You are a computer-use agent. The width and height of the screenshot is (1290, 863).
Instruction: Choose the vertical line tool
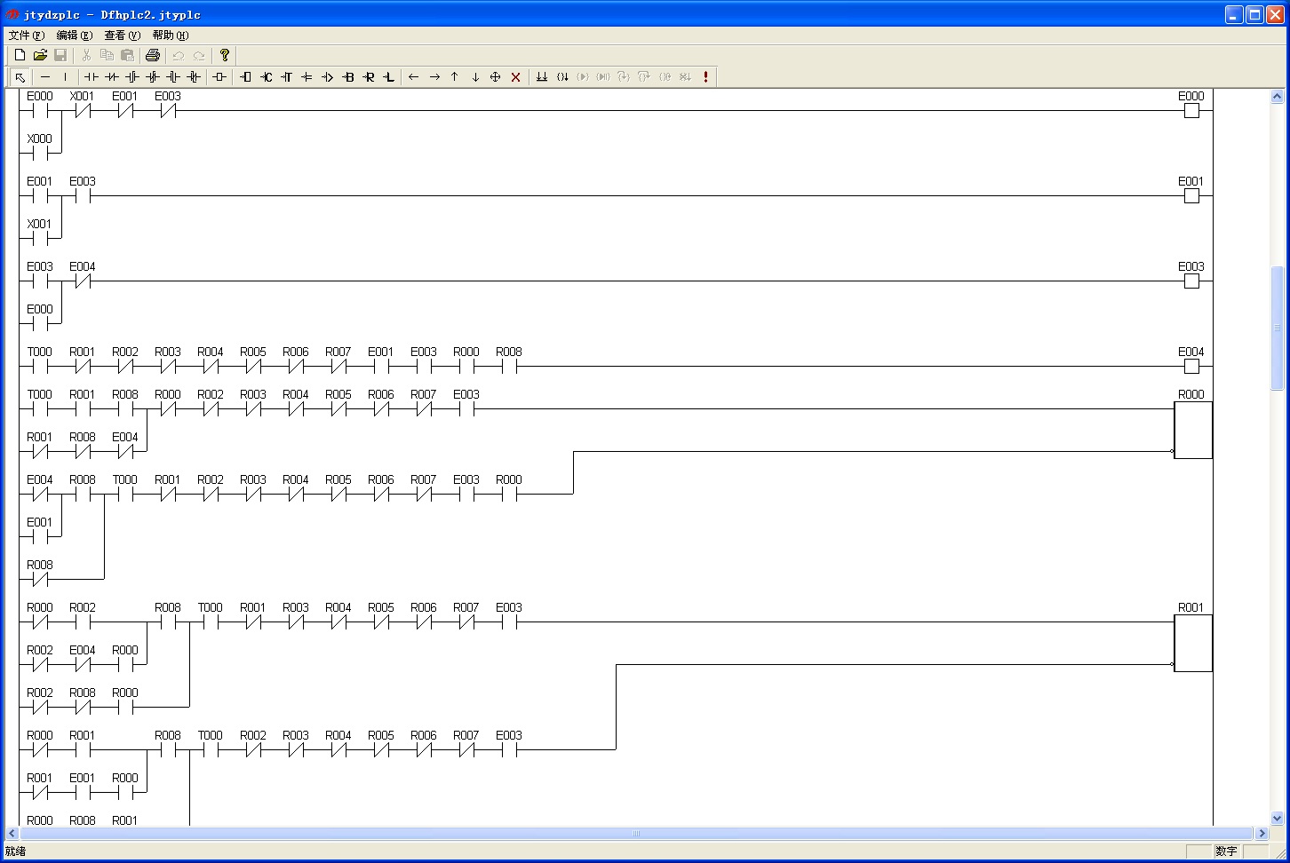pyautogui.click(x=65, y=77)
